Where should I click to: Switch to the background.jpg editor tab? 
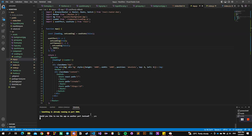(x=159, y=6)
